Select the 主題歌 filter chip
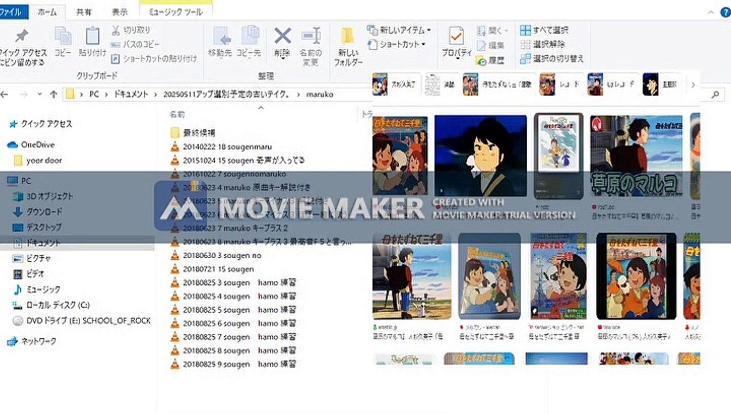The height and width of the screenshot is (414, 731). [x=661, y=85]
